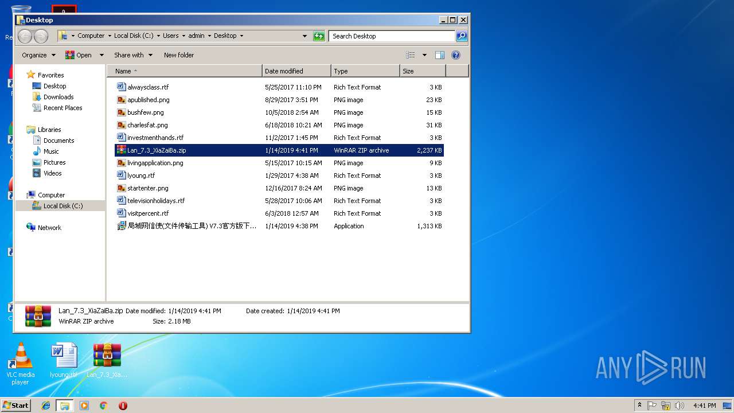Select the charlesfat.png file icon
This screenshot has width=734, height=413.
coord(121,125)
